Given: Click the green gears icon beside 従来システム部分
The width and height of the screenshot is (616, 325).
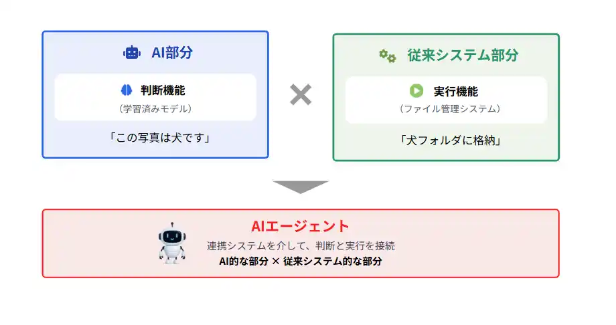Looking at the screenshot, I should pos(388,56).
